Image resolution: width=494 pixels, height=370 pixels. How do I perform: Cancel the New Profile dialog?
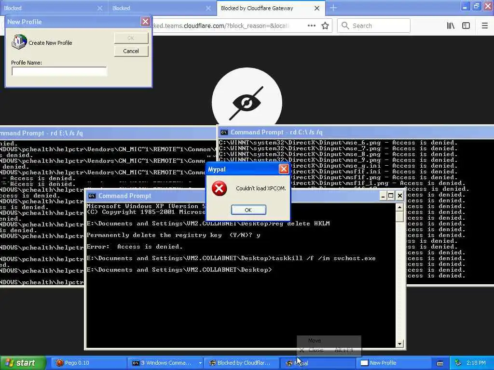tap(131, 51)
